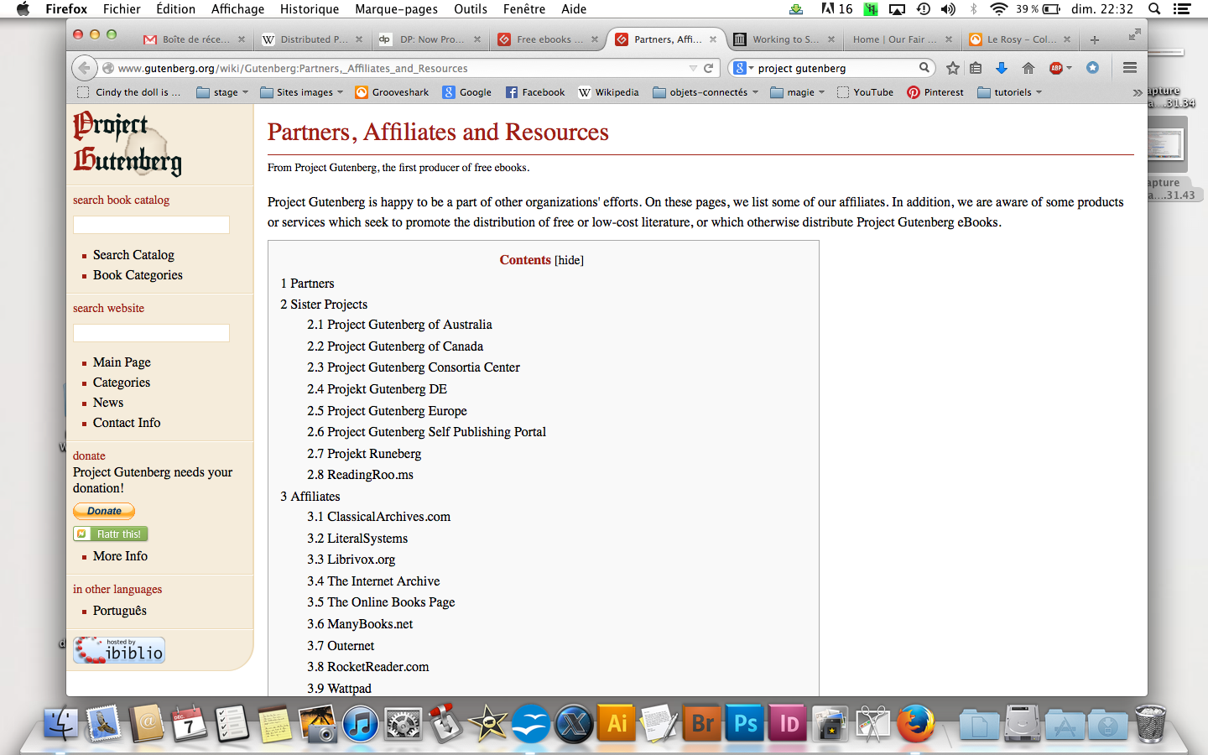
Task: Hide the Contents table with [hide] toggle
Action: (x=569, y=260)
